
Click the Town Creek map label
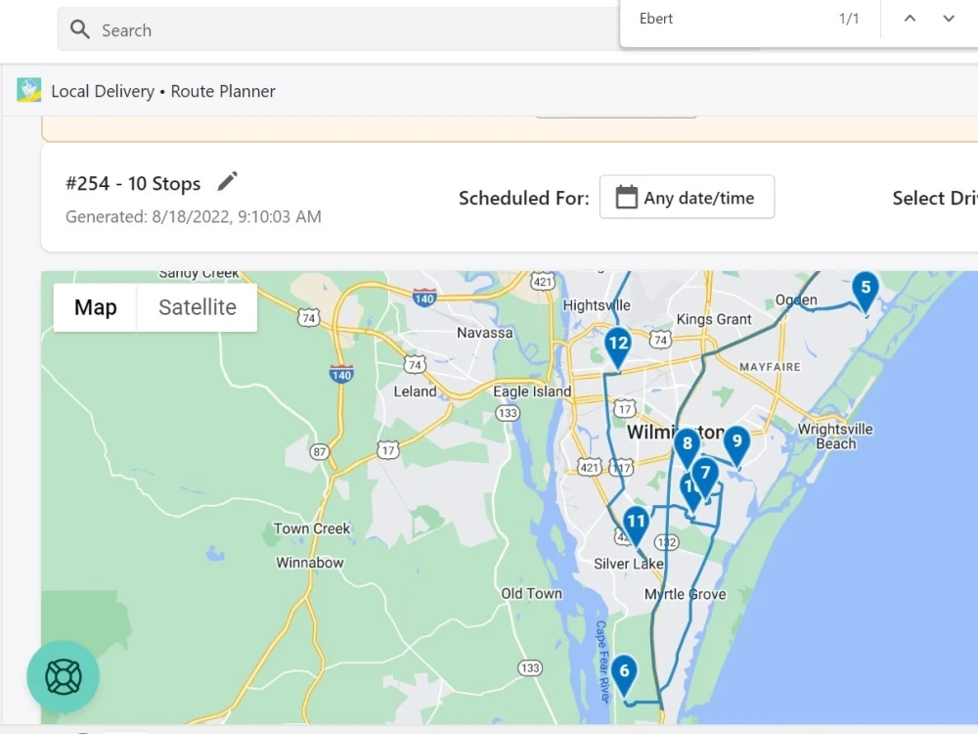(312, 528)
